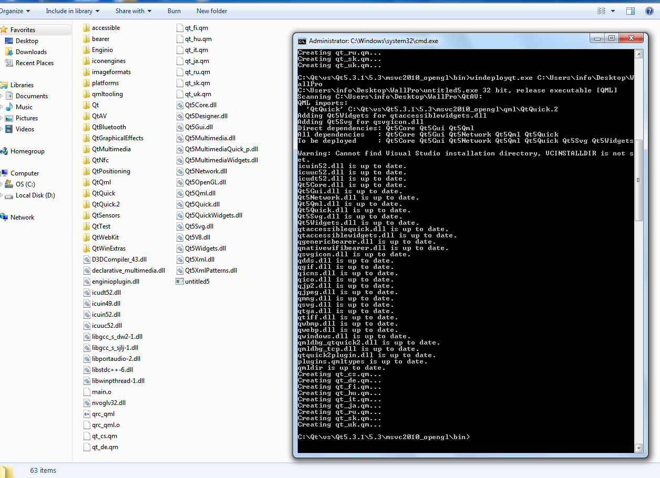Open the Share with dropdown
The width and height of the screenshot is (660, 478).
(x=133, y=11)
